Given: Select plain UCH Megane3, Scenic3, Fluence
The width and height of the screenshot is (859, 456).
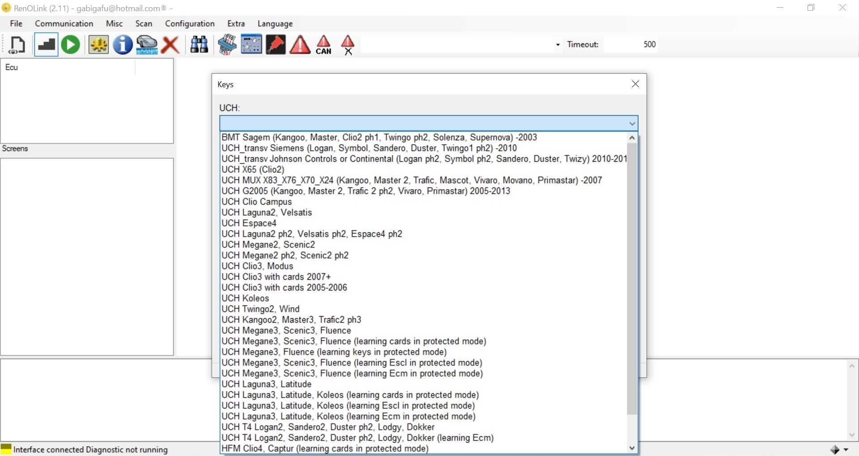Looking at the screenshot, I should tap(424, 330).
